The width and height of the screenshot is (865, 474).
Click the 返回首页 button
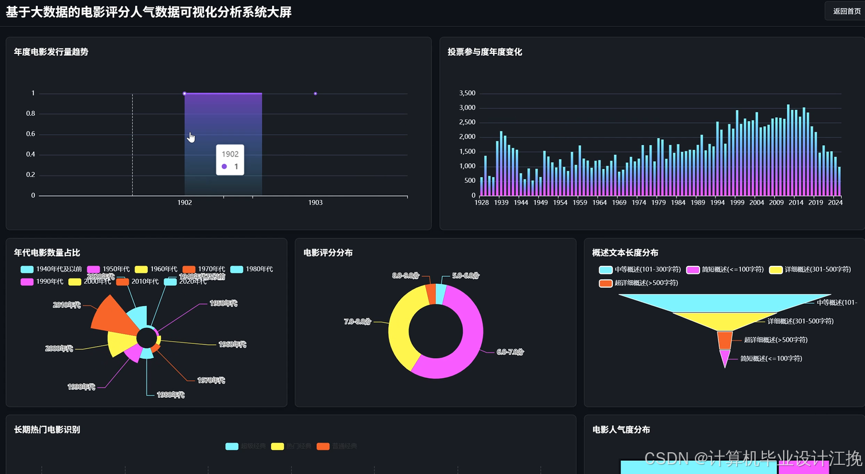tap(846, 11)
